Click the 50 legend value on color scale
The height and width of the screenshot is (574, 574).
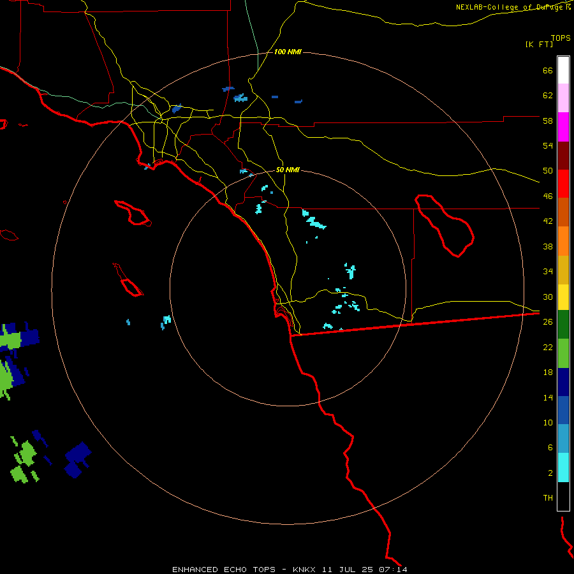[x=548, y=170]
